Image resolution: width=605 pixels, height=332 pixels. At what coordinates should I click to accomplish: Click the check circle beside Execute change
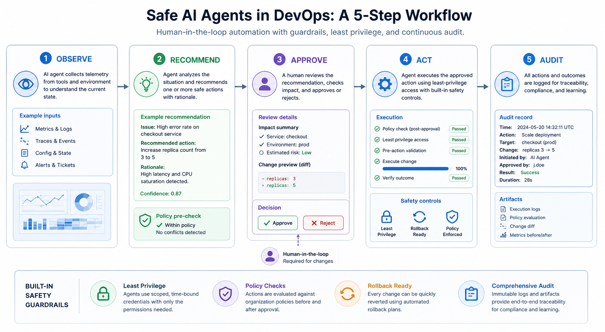pyautogui.click(x=377, y=161)
